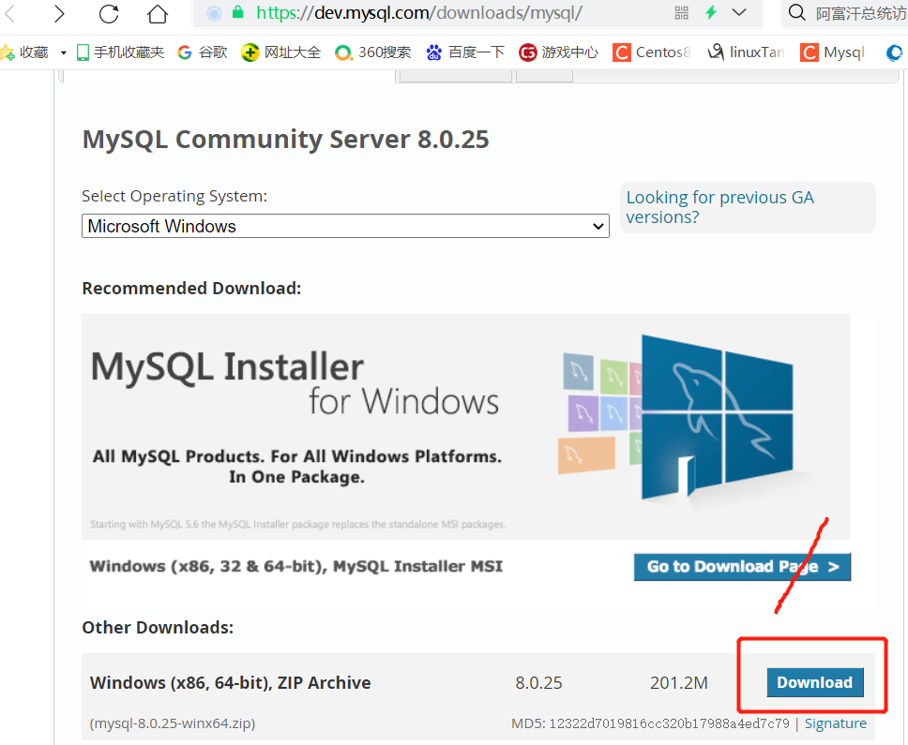This screenshot has width=908, height=745.
Task: Open the Select Operating System dropdown
Action: coord(345,226)
